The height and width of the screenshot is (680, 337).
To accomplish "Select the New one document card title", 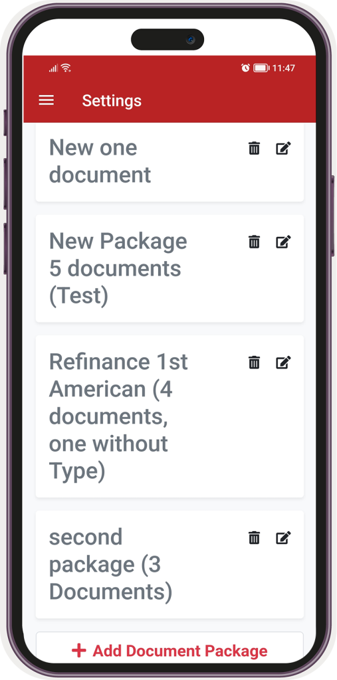I will (100, 161).
